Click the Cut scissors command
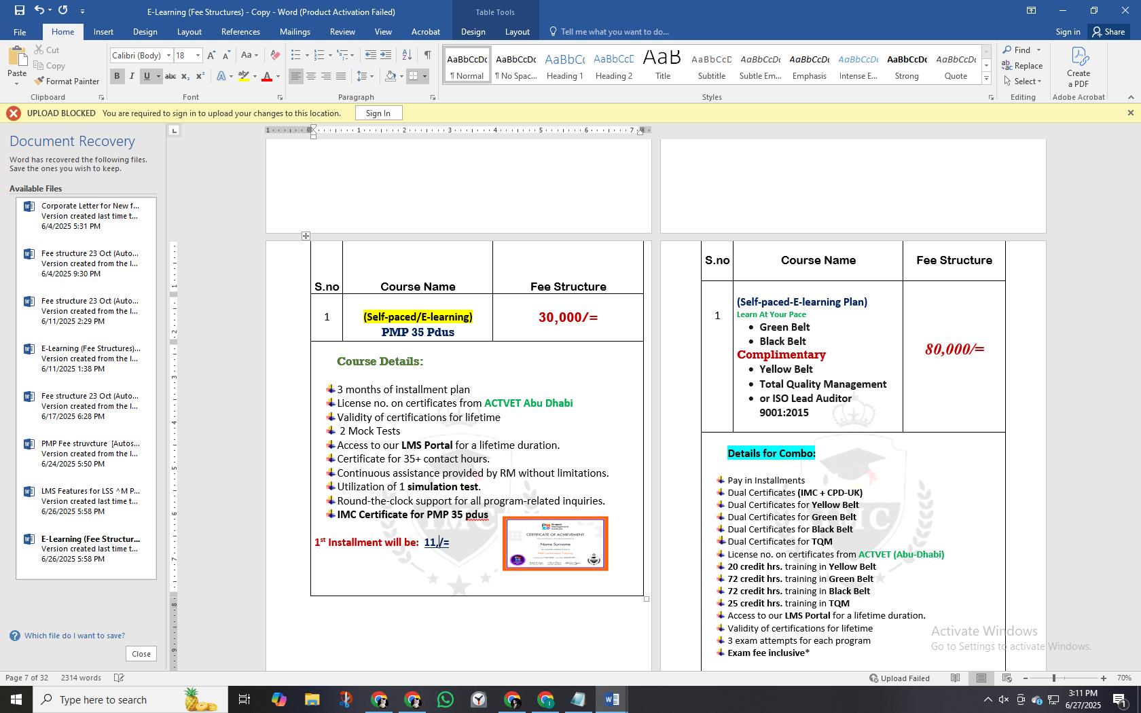The image size is (1141, 713). (46, 50)
